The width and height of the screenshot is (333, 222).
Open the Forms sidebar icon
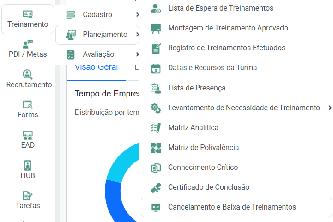tap(28, 105)
